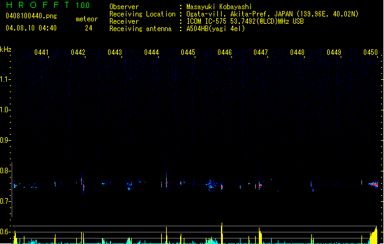This screenshot has height=244, width=384.
Task: Click the 0445 time marker
Action: click(x=188, y=52)
